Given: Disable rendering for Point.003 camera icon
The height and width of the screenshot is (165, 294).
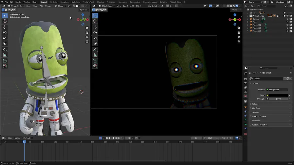Looking at the screenshot, I should pyautogui.click(x=291, y=31).
